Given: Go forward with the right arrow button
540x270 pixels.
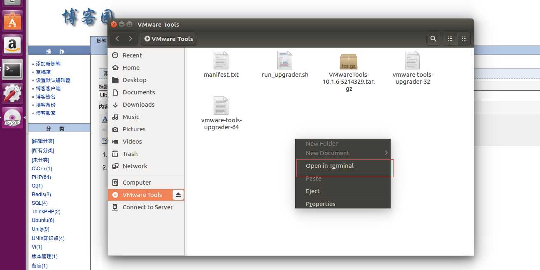Looking at the screenshot, I should tap(130, 39).
